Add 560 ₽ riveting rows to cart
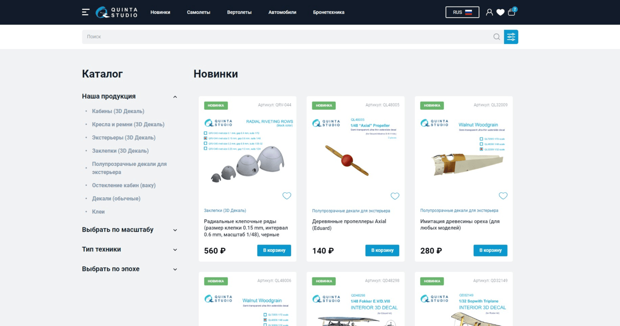 click(274, 251)
